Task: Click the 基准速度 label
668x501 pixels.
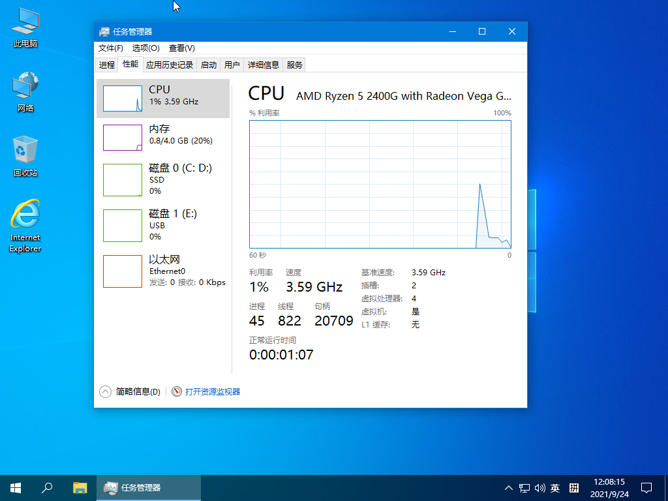Action: coord(378,273)
